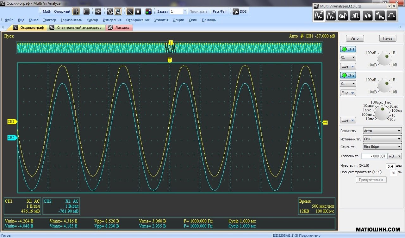Click the waveform icon marked P
Viewport: 405px width, 238px height.
pos(331,15)
